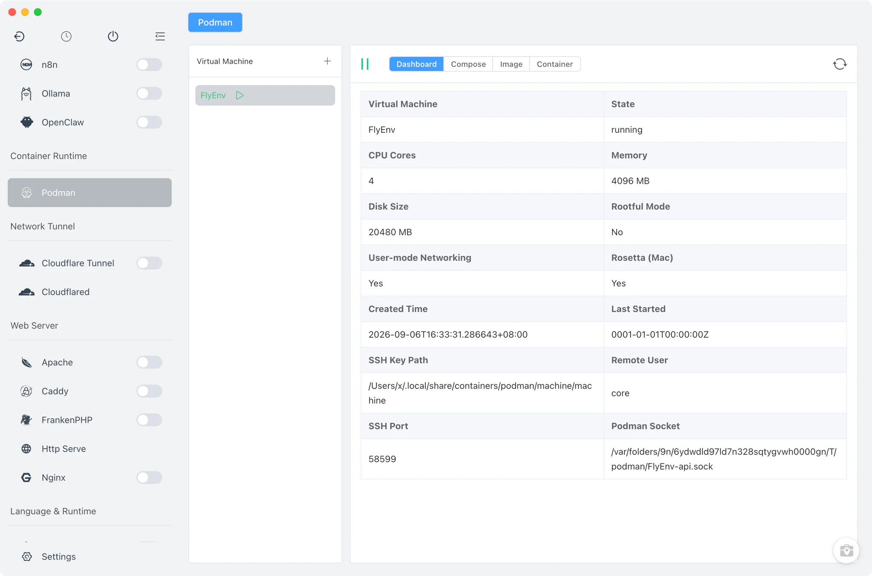Click the Caddy icon
The image size is (872, 576).
click(26, 391)
